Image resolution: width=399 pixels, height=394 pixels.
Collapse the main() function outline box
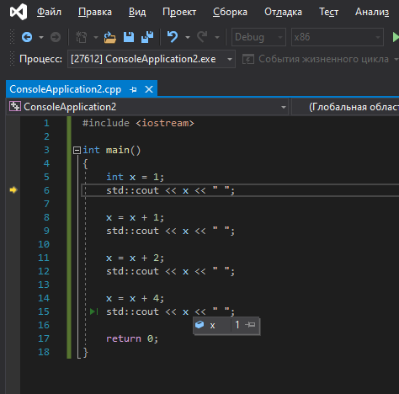77,151
